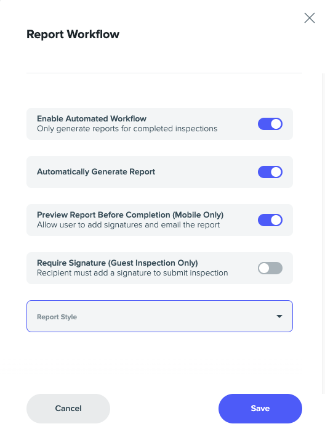Focus the Report Style placeholder text
Image resolution: width=325 pixels, height=437 pixels.
57,317
